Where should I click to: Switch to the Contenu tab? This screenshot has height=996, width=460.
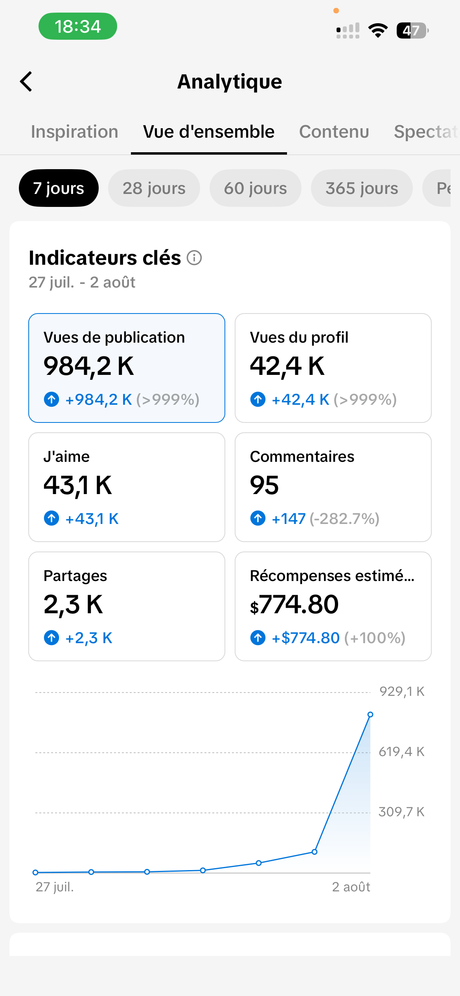click(334, 132)
